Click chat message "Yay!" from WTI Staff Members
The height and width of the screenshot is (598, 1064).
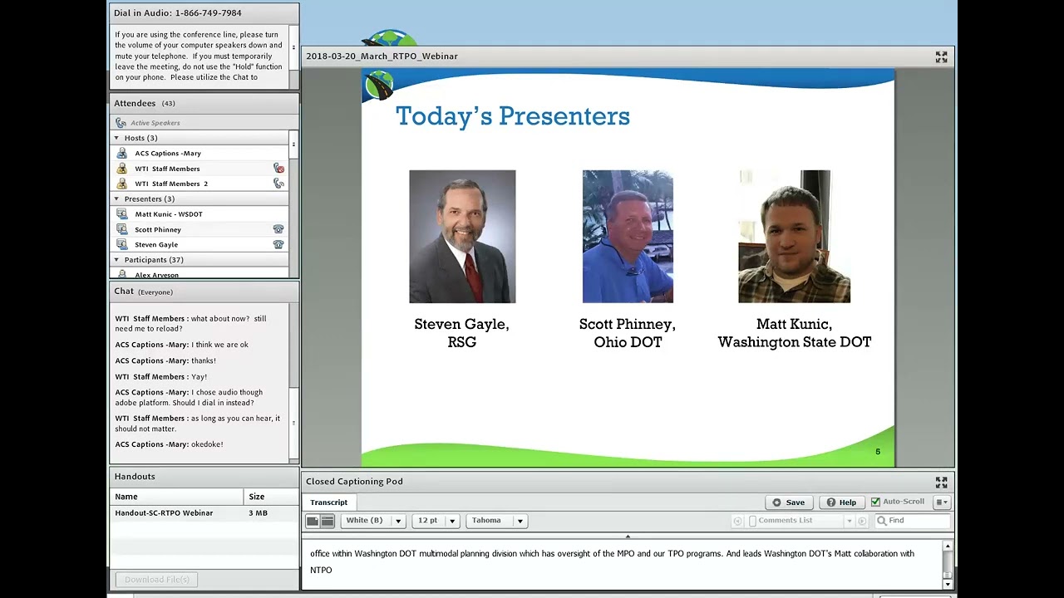(161, 377)
